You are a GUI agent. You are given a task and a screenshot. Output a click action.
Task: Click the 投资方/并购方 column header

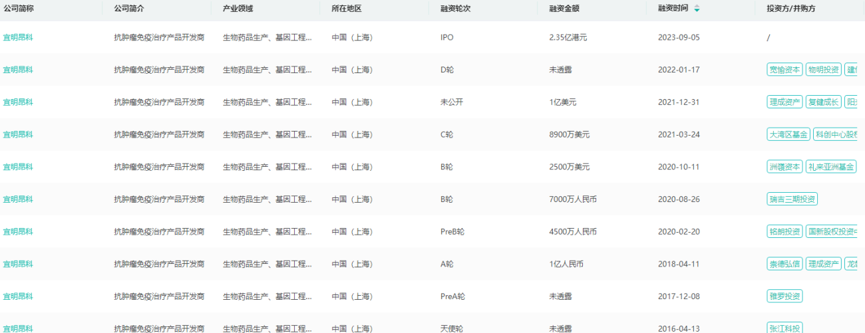[x=791, y=9]
